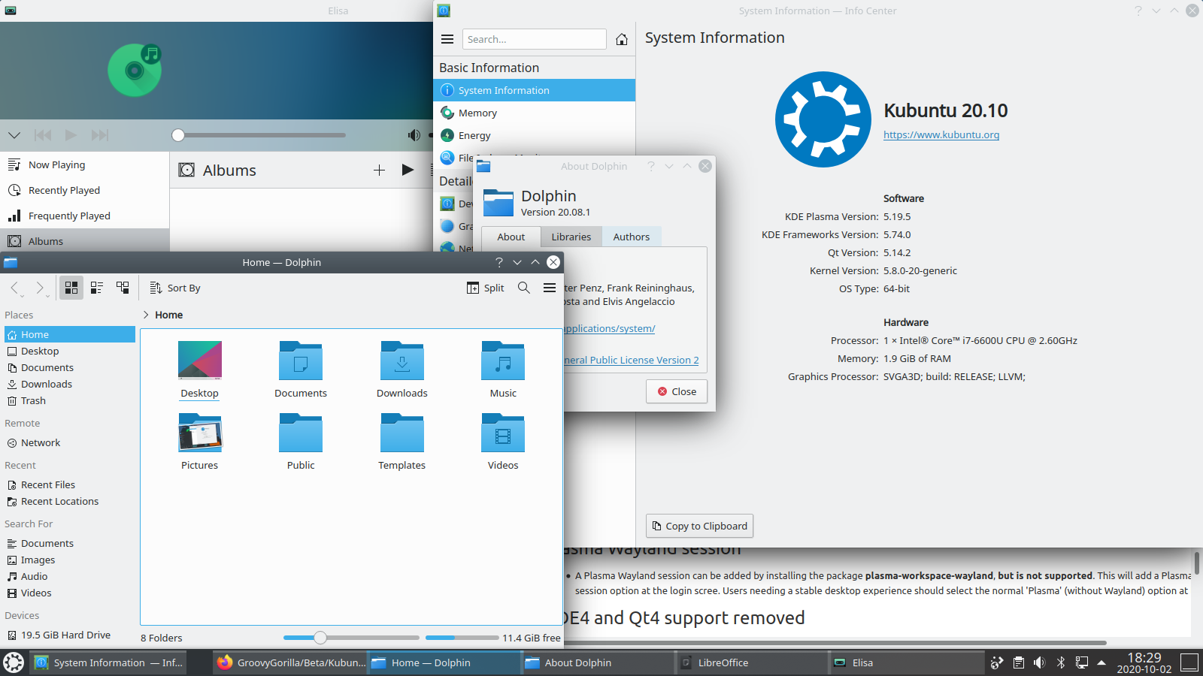1203x676 pixels.
Task: Open the Application Launcher on taskbar
Action: click(14, 662)
